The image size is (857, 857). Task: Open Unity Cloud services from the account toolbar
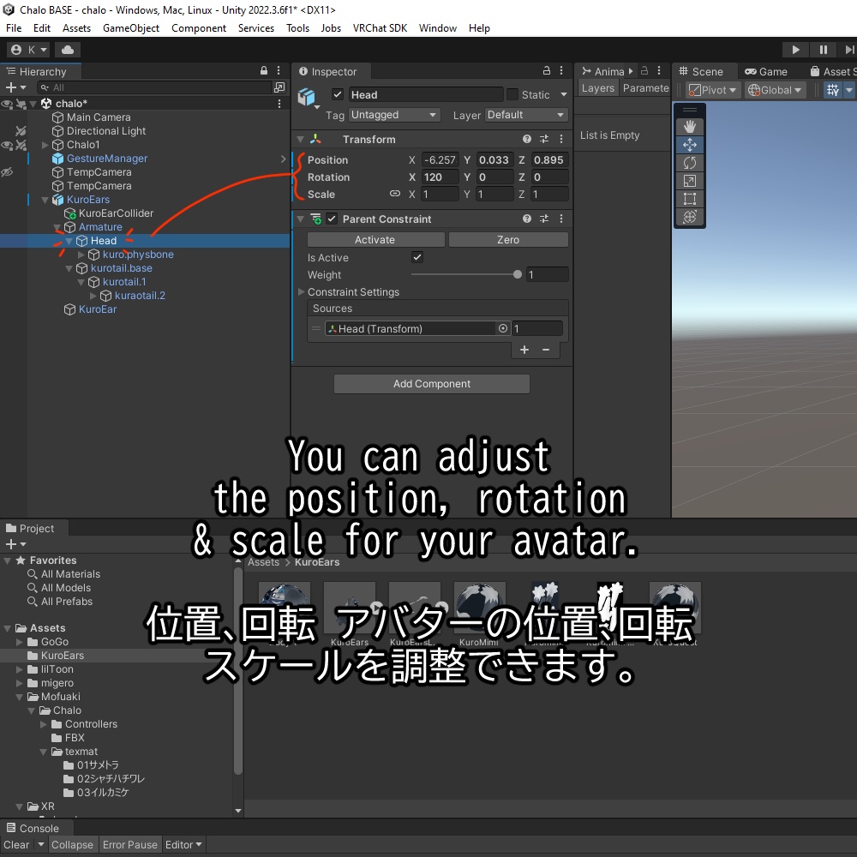tap(67, 50)
